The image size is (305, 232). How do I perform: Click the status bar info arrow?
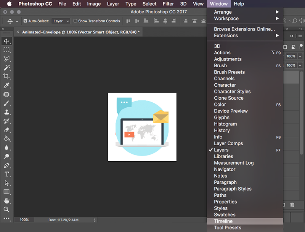pos(95,220)
